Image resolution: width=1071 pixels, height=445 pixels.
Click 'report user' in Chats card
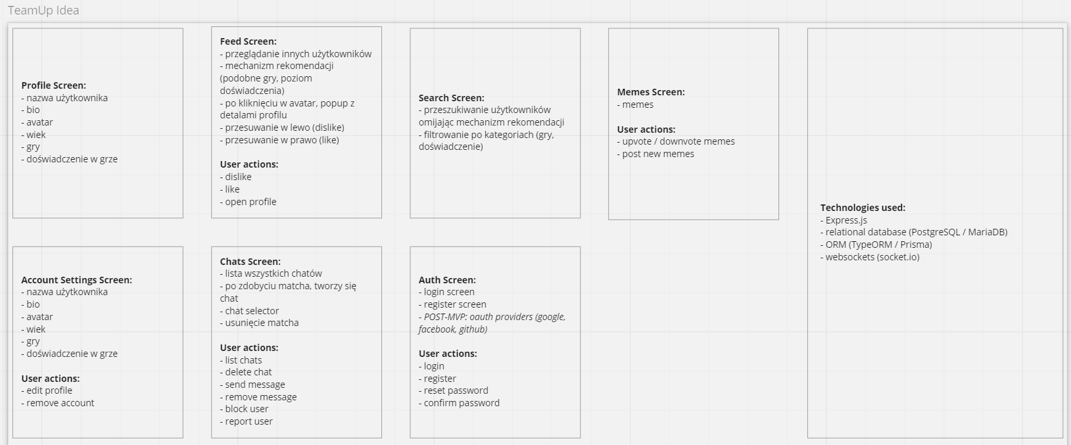(249, 421)
